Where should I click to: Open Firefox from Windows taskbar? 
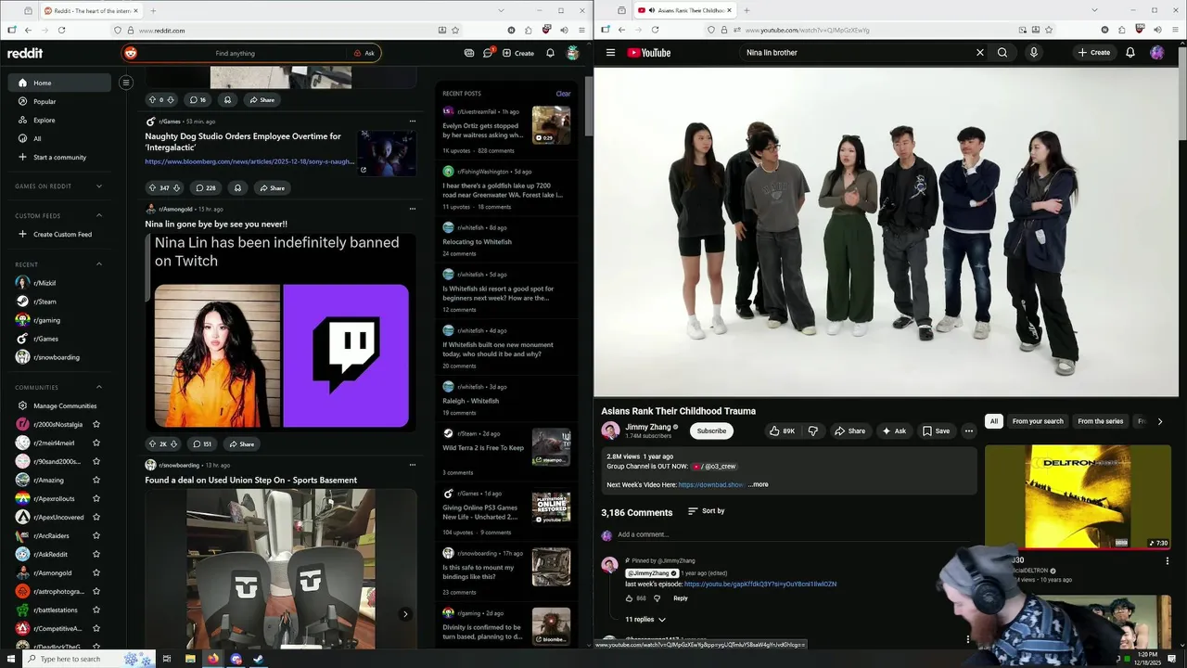[213, 659]
